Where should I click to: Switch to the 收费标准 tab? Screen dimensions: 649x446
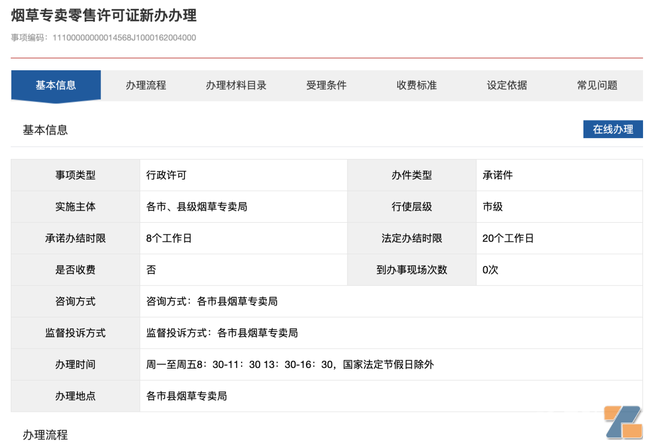[416, 85]
